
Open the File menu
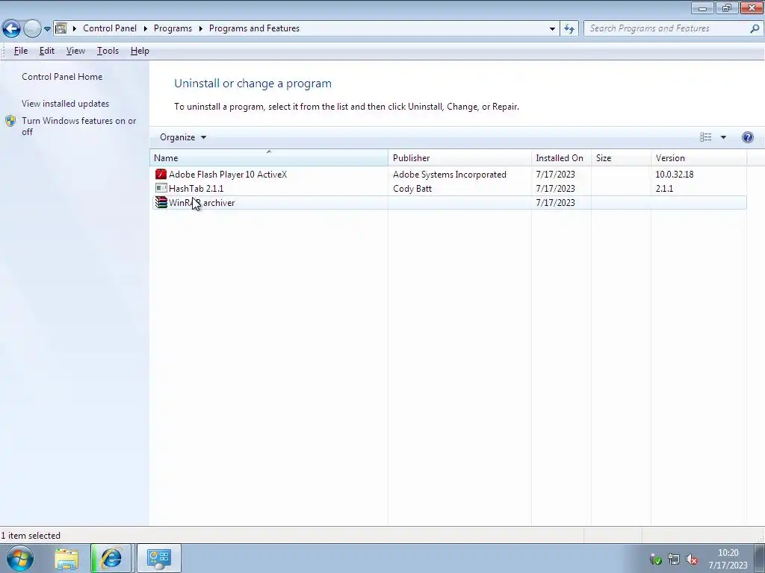pyautogui.click(x=20, y=51)
